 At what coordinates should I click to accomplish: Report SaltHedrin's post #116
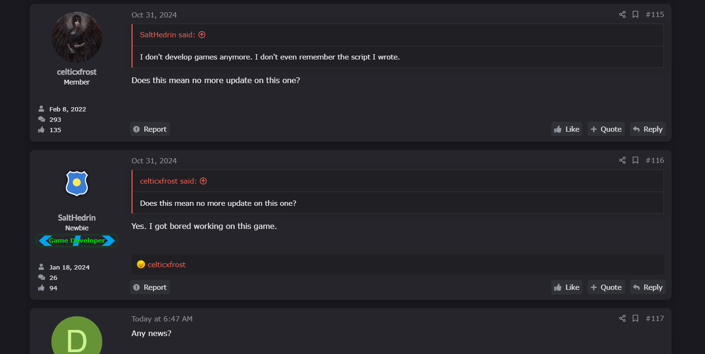[150, 287]
